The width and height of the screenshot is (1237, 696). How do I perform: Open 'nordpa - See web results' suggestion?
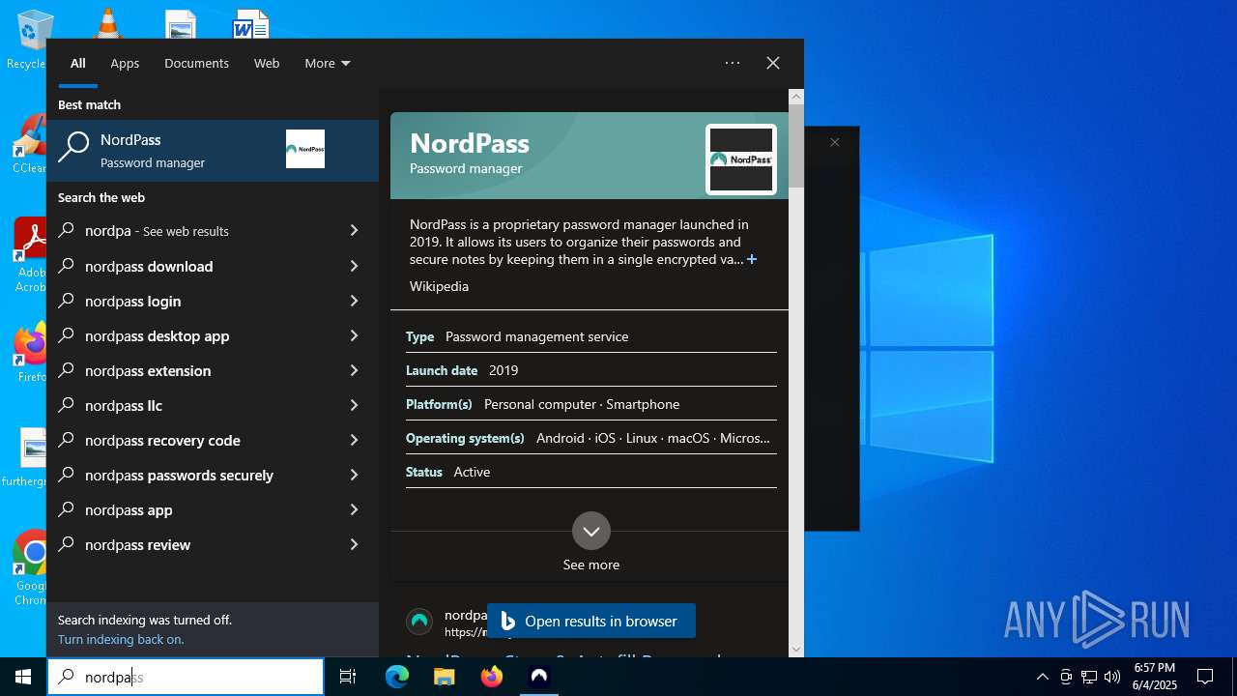[193, 231]
